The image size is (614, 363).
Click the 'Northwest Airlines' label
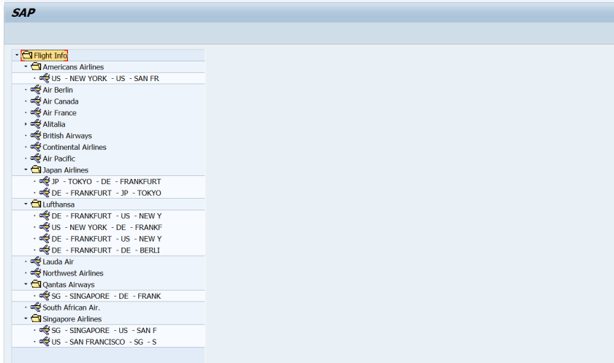[73, 273]
